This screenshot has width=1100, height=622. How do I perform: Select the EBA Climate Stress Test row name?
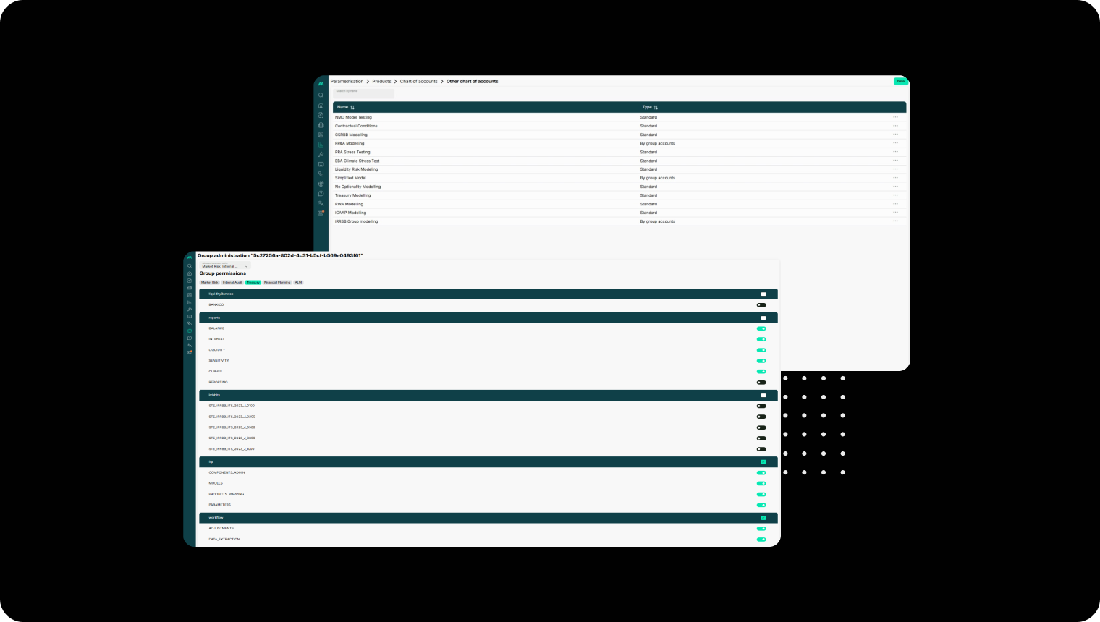357,161
